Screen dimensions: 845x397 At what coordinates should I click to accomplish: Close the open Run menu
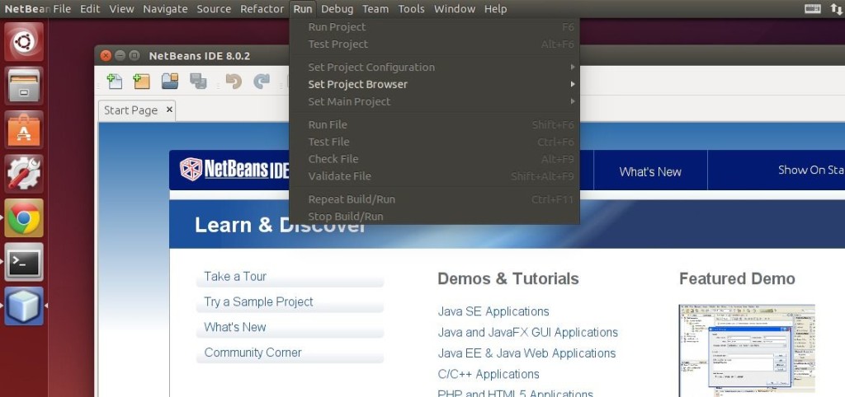pyautogui.click(x=303, y=9)
